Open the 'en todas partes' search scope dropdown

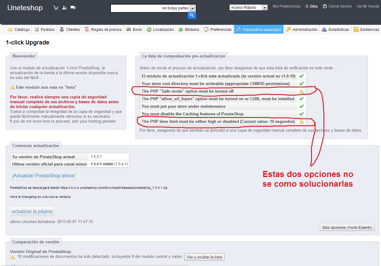pos(178,8)
